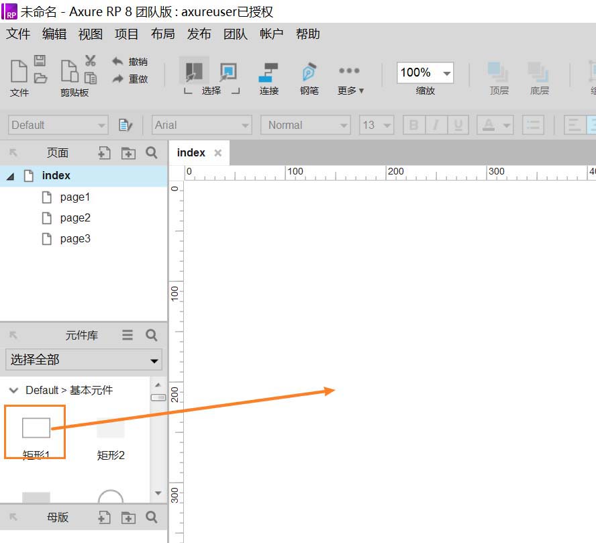Image resolution: width=596 pixels, height=543 pixels.
Task: Toggle italic formatting
Action: click(436, 125)
